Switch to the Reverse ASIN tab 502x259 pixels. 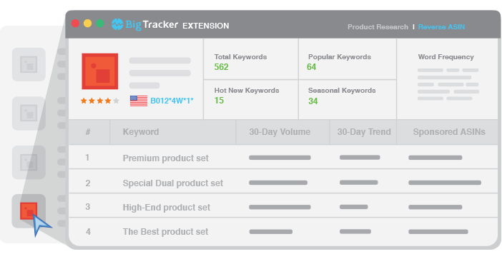(441, 27)
